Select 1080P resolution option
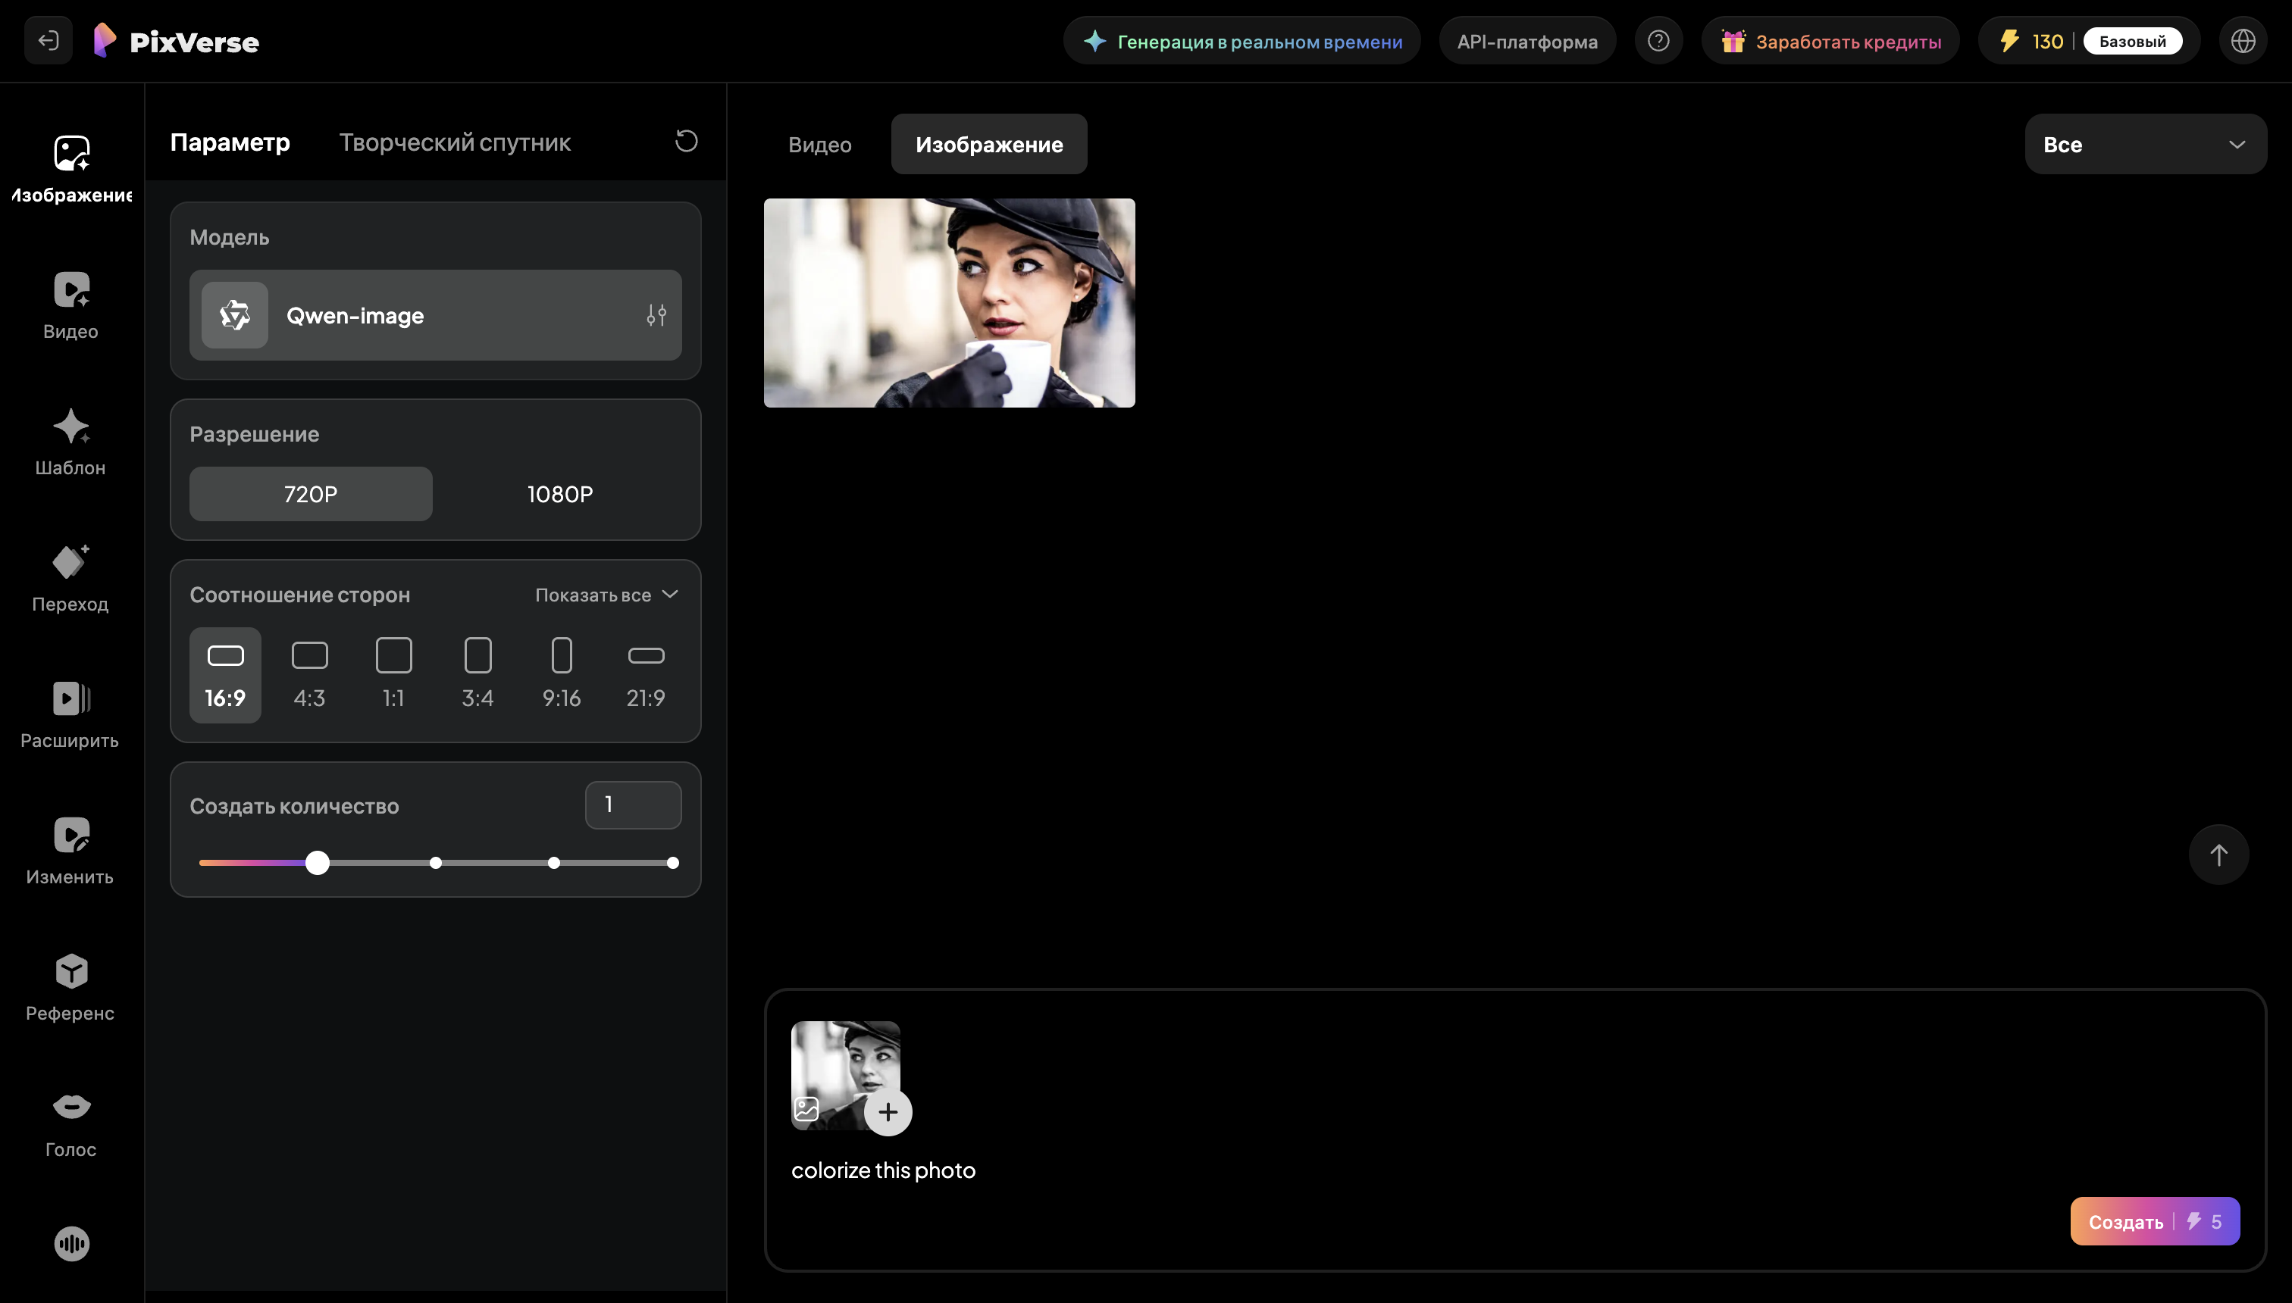Image resolution: width=2292 pixels, height=1303 pixels. [559, 494]
